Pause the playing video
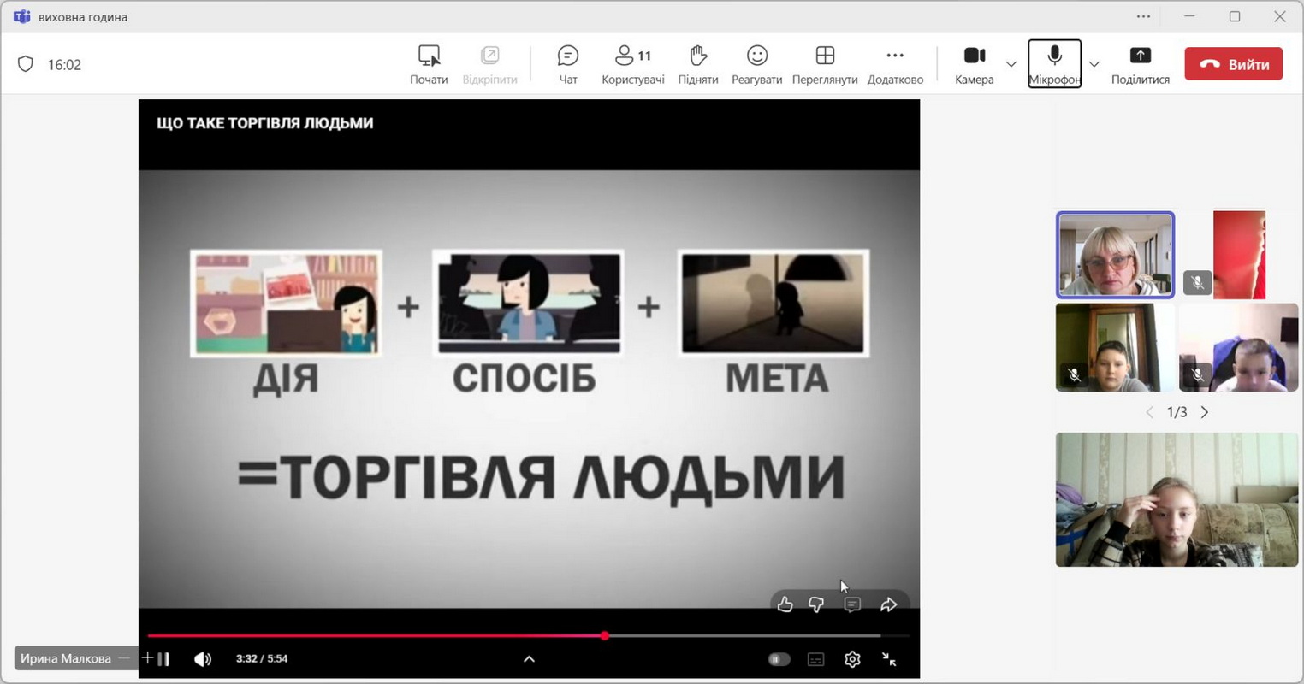This screenshot has height=684, width=1304. (x=163, y=659)
